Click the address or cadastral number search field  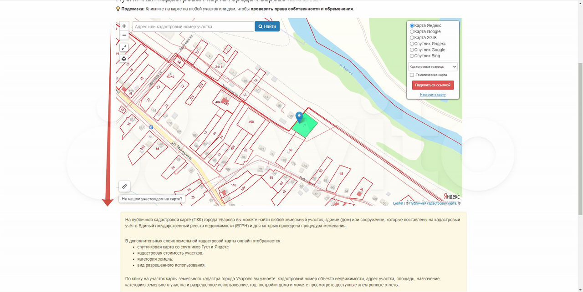[193, 27]
